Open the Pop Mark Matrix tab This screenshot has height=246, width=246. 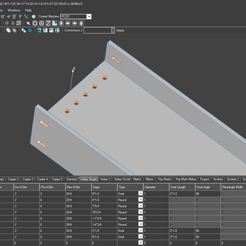tap(186, 179)
